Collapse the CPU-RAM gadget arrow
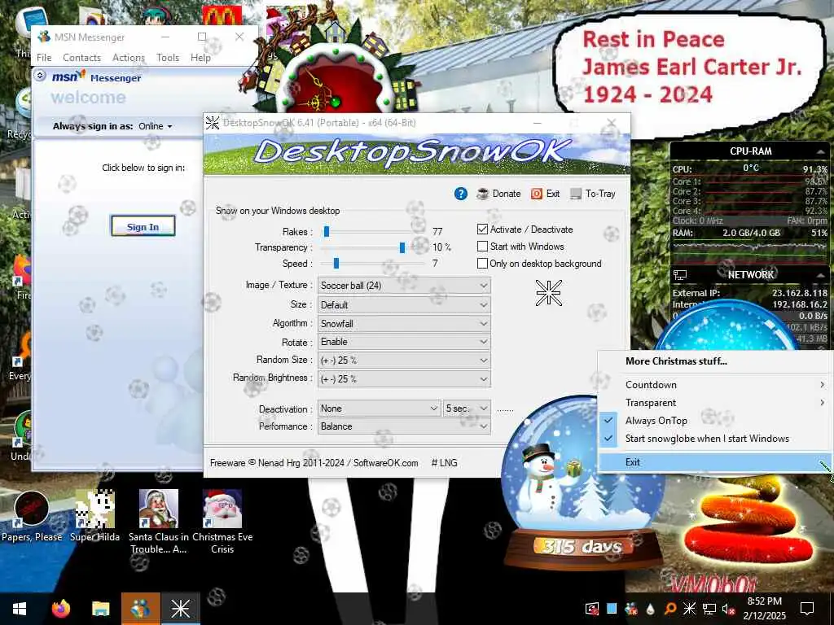This screenshot has height=625, width=834. [819, 151]
